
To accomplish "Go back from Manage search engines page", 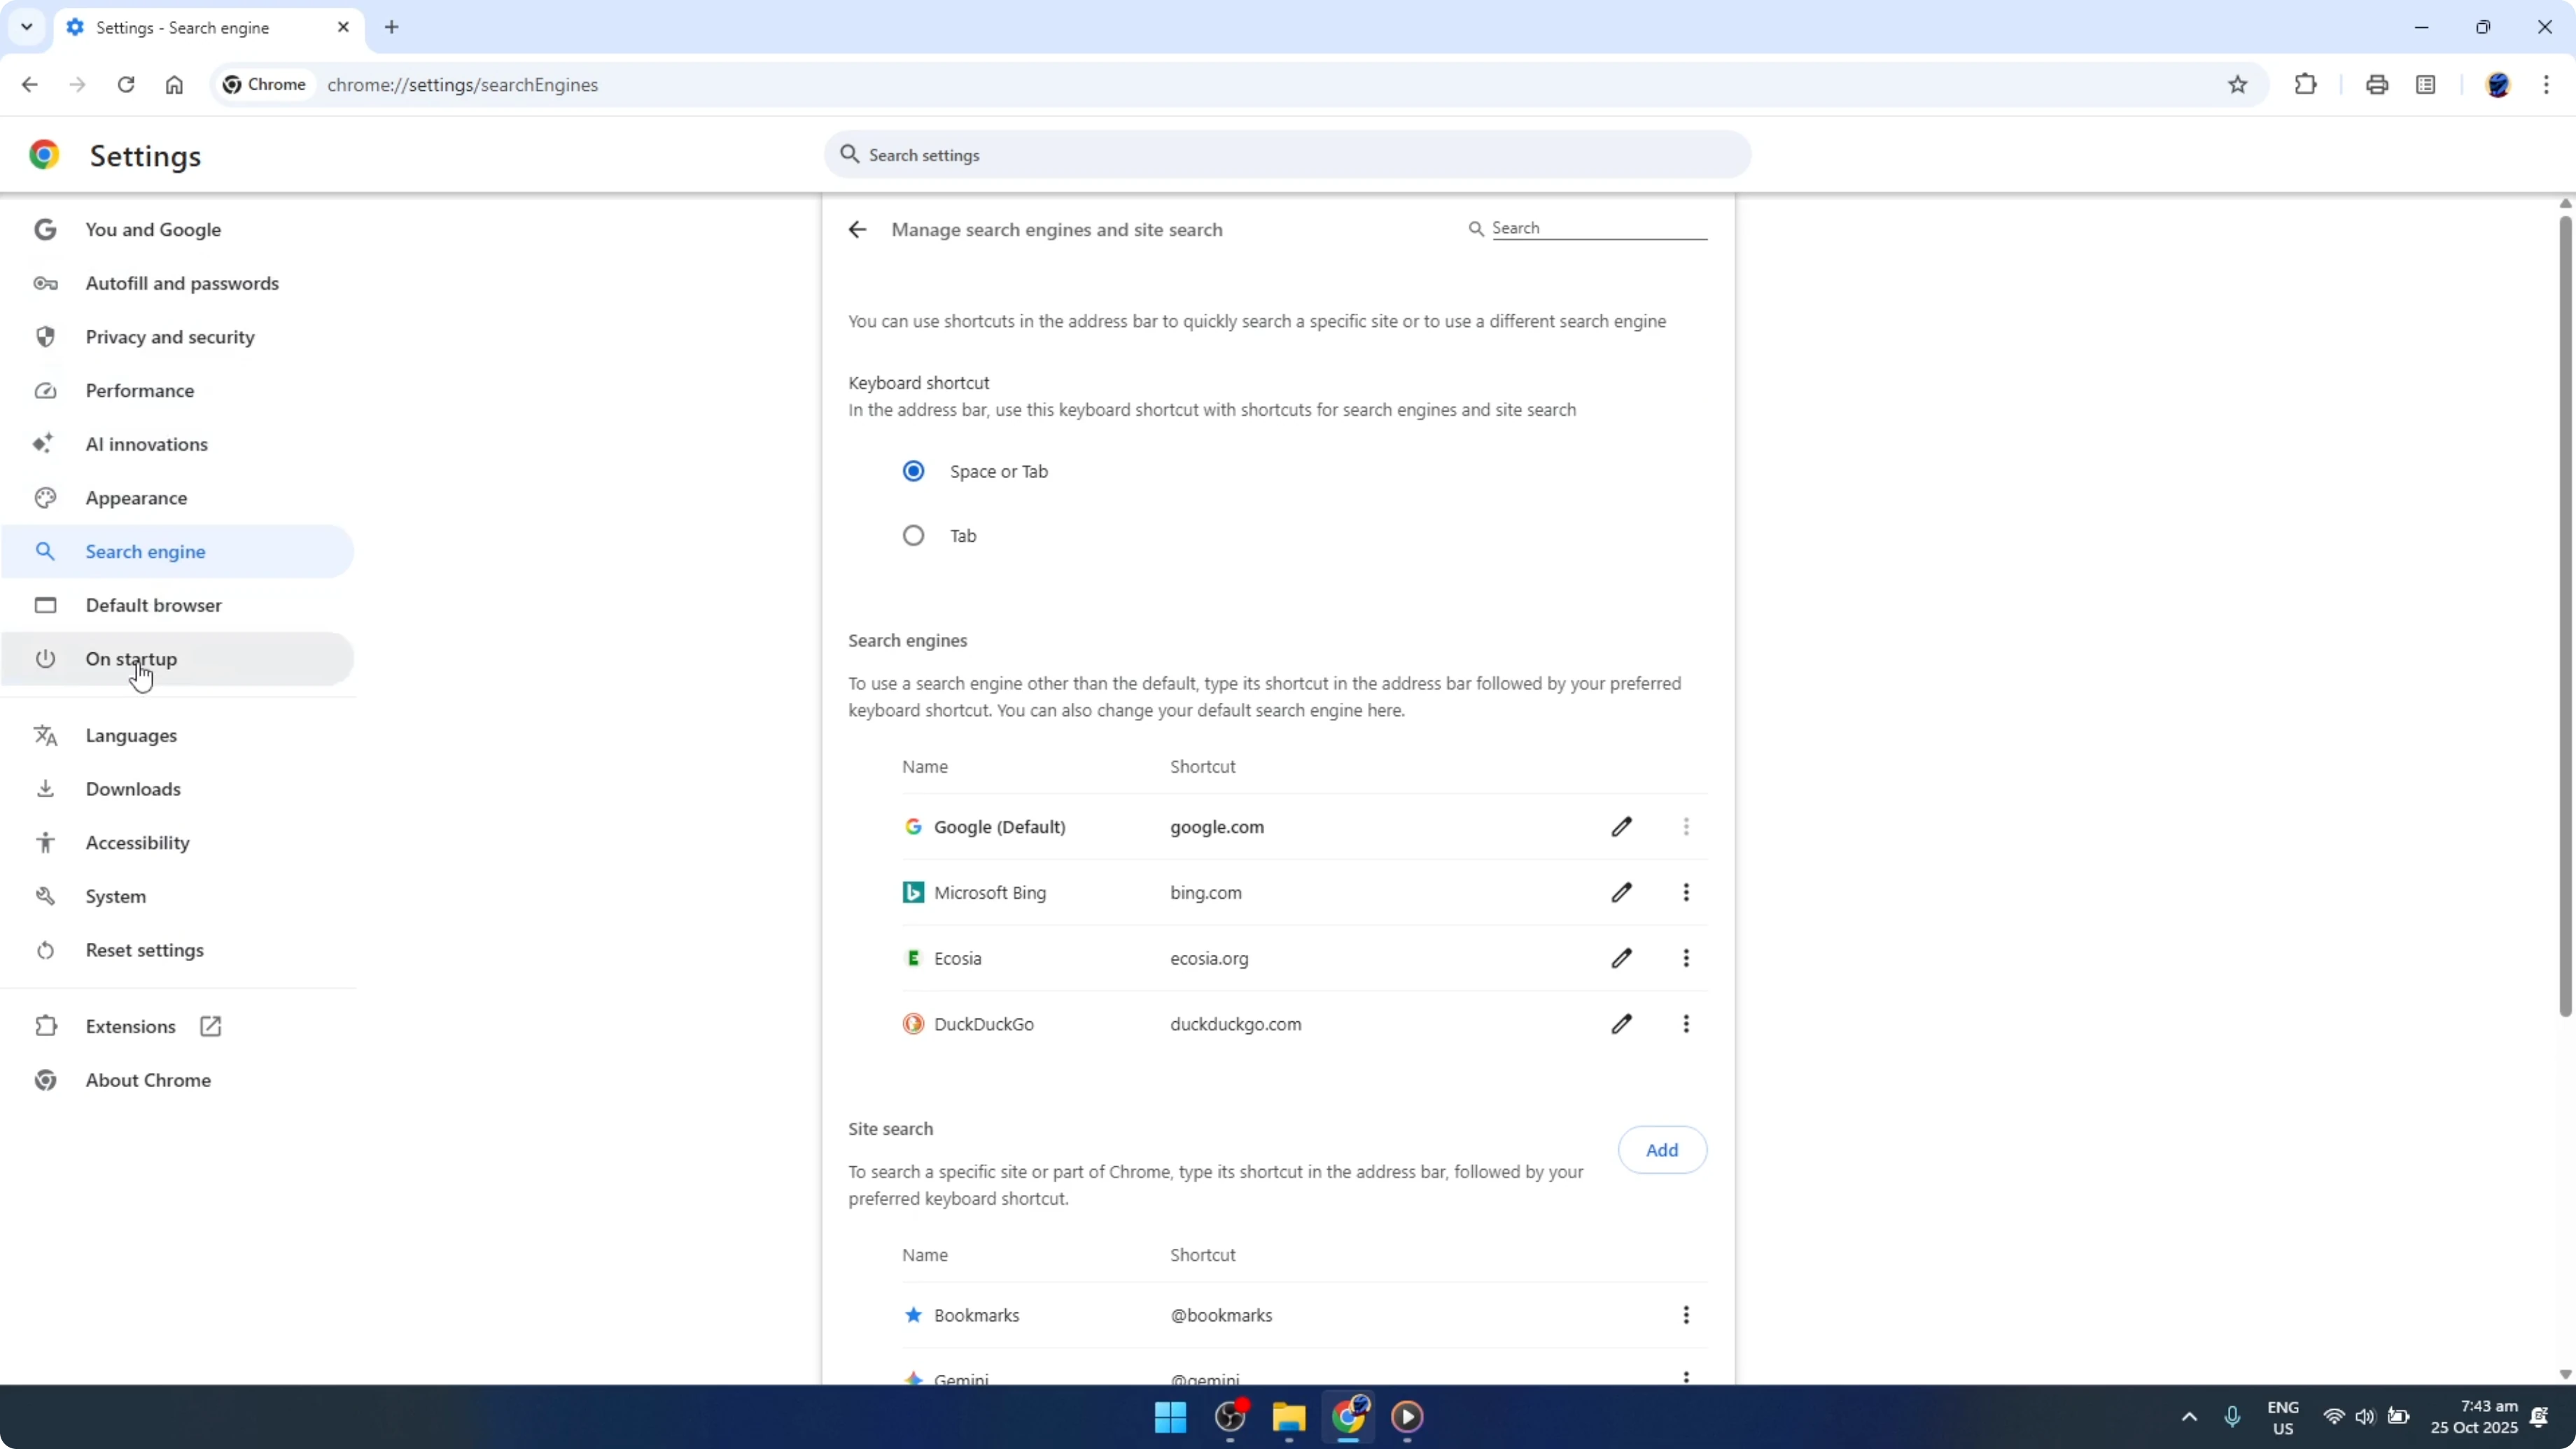I will pos(857,230).
